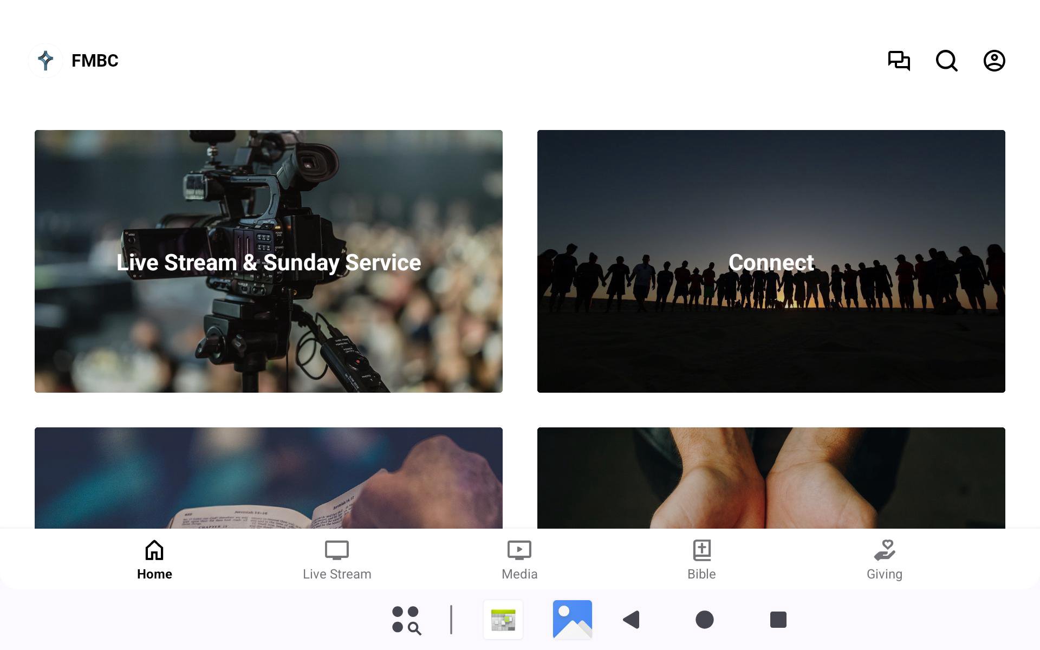The image size is (1040, 650).
Task: Open the app drawer search icon
Action: (x=406, y=620)
